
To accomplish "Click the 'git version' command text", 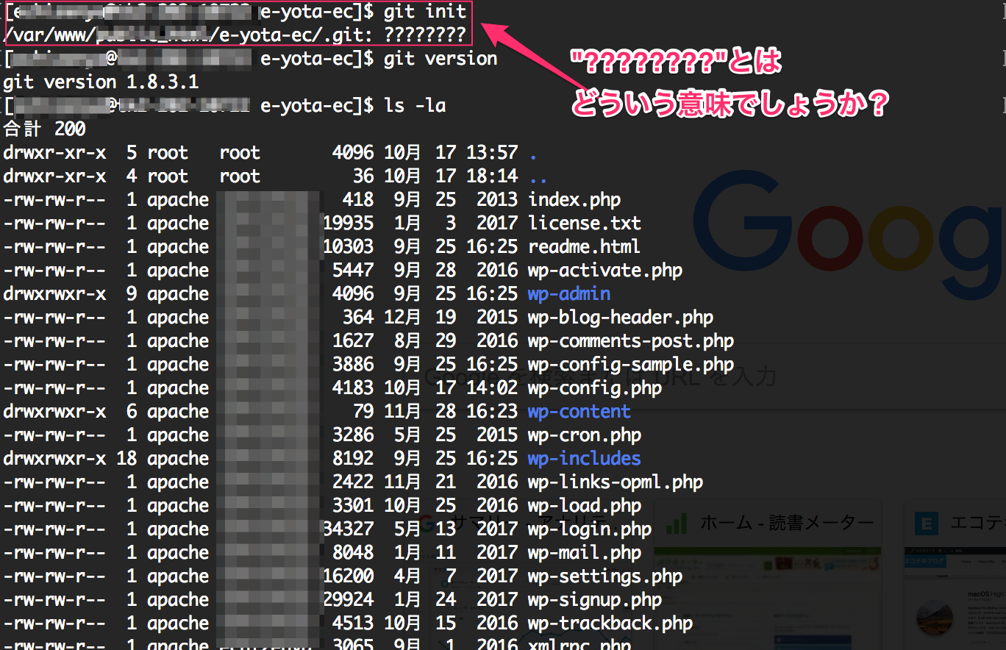I will (440, 59).
